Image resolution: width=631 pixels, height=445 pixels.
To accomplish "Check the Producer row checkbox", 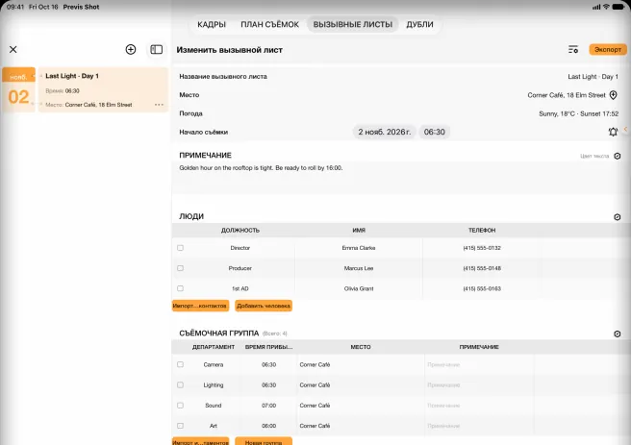I will pos(180,268).
